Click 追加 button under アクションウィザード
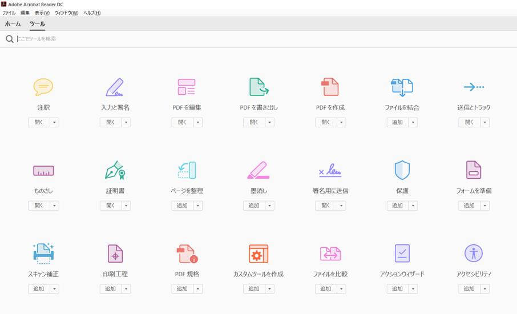The image size is (517, 314). (x=398, y=289)
